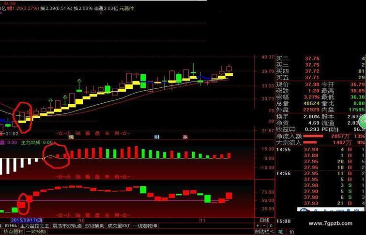This screenshot has height=235, width=366.
Task: Open the 震荡市双轨道 indicator tab
Action: point(67,226)
